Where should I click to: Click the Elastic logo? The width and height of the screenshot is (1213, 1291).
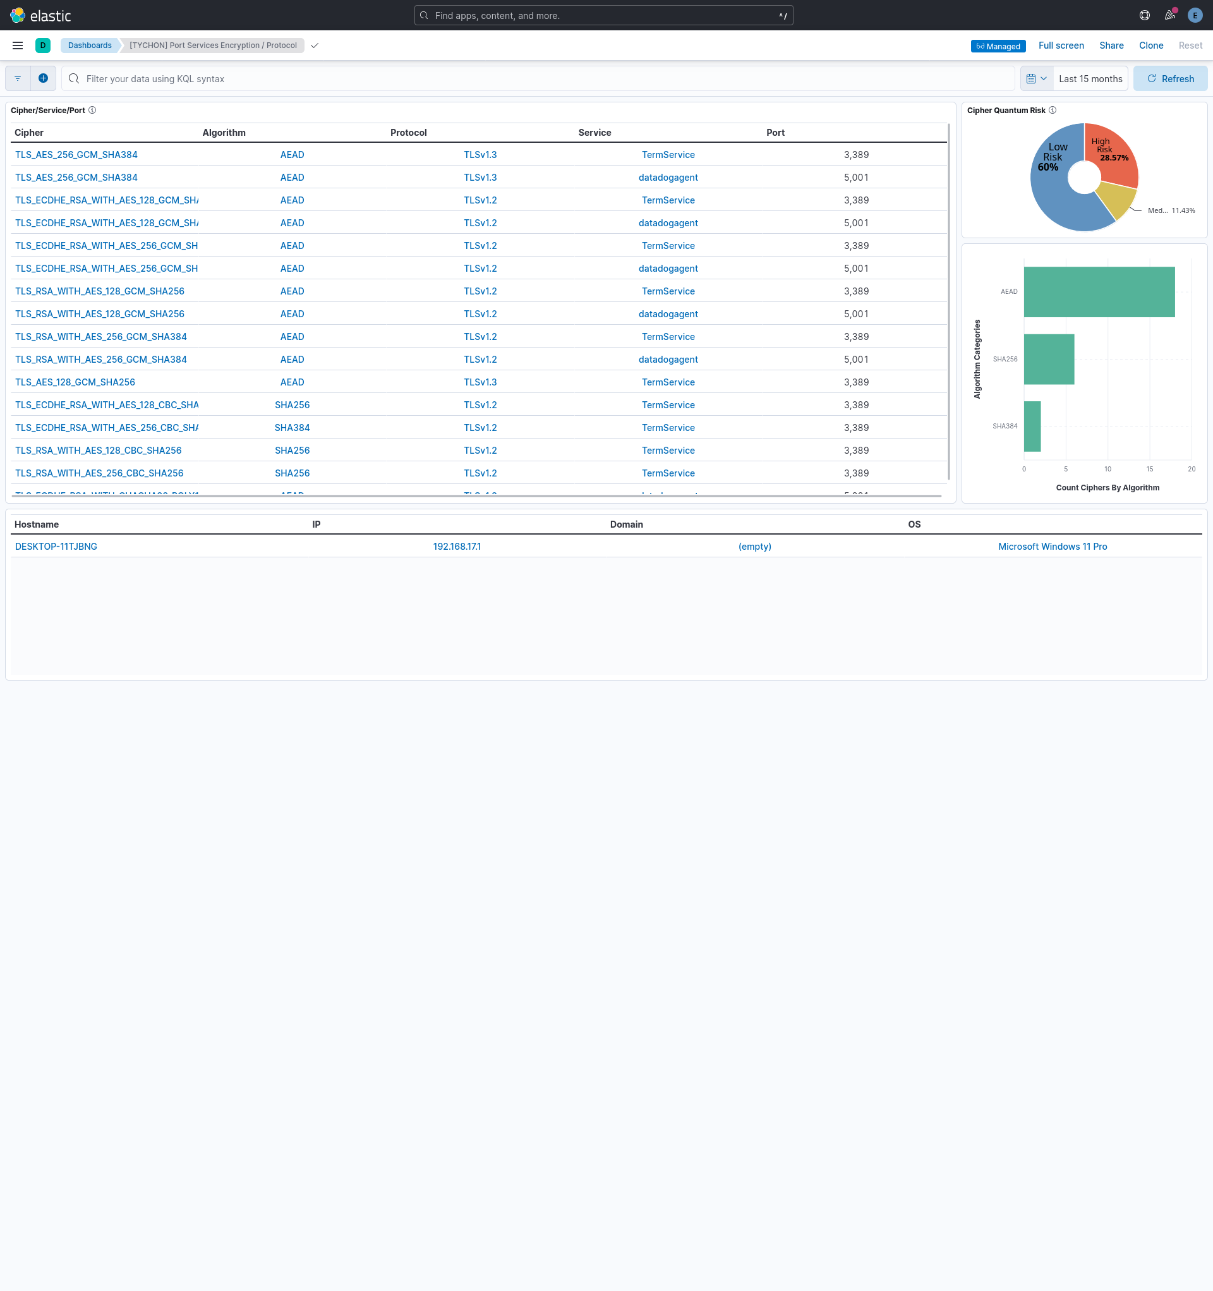click(x=40, y=15)
